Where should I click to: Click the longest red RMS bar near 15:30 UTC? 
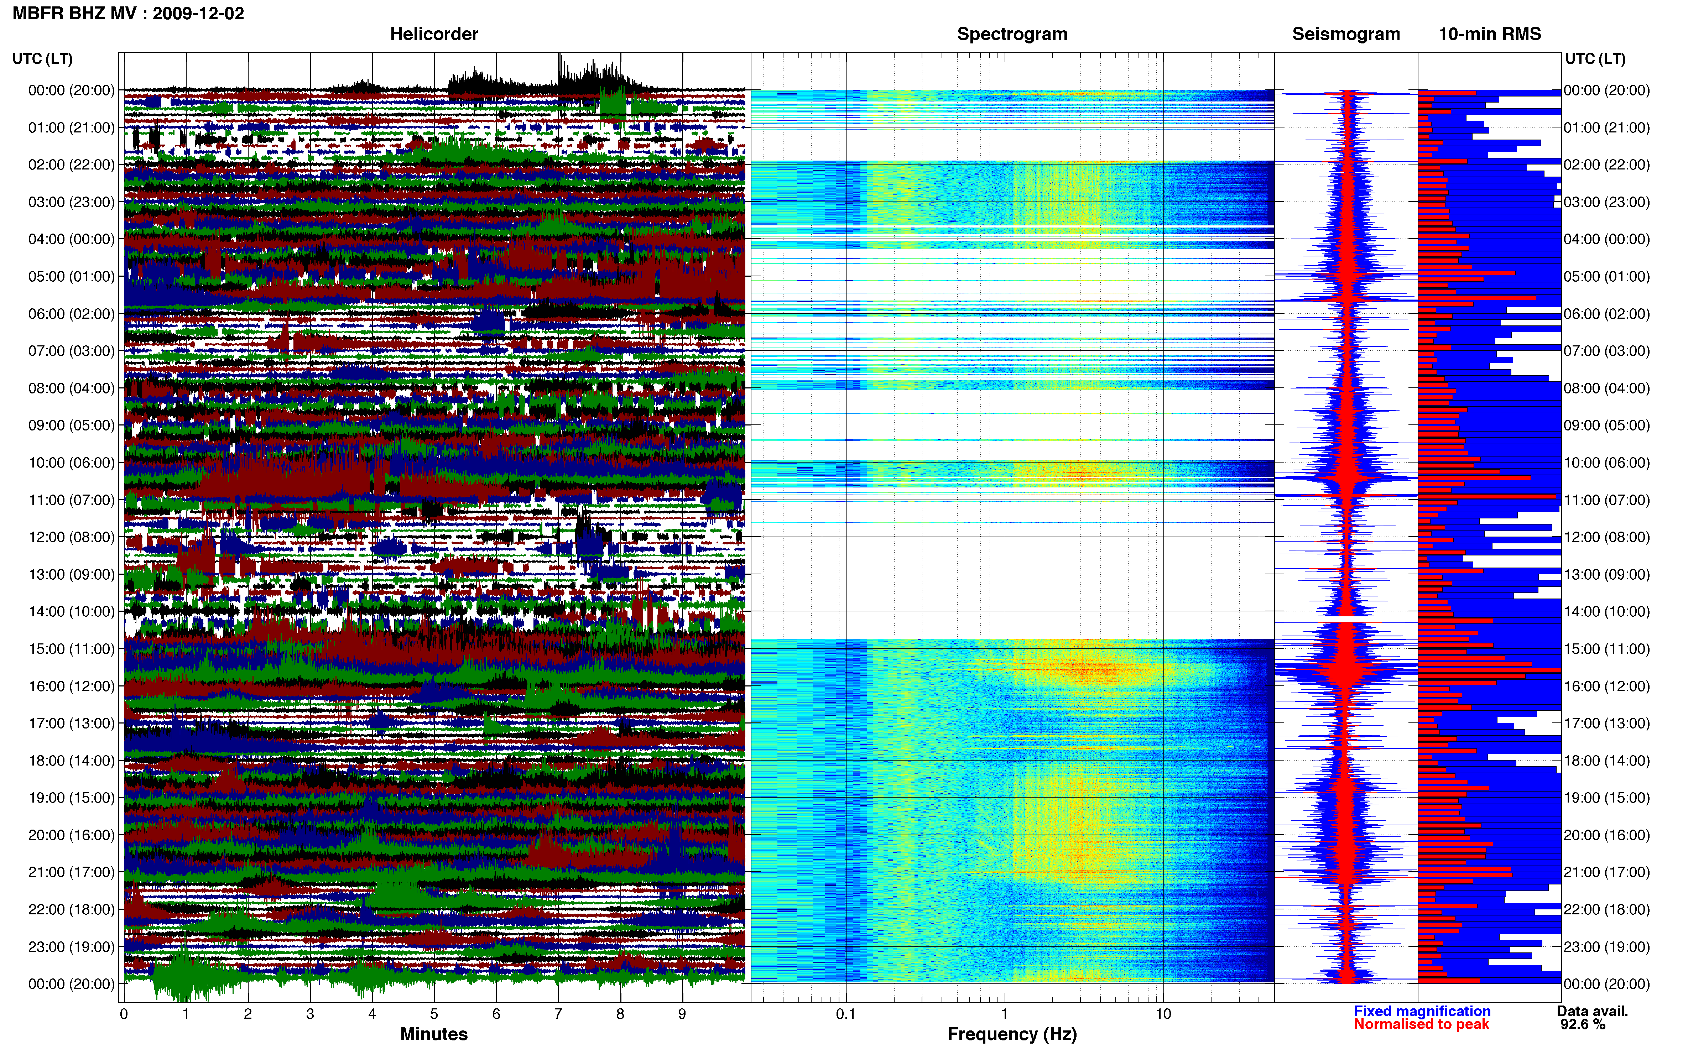point(1489,670)
